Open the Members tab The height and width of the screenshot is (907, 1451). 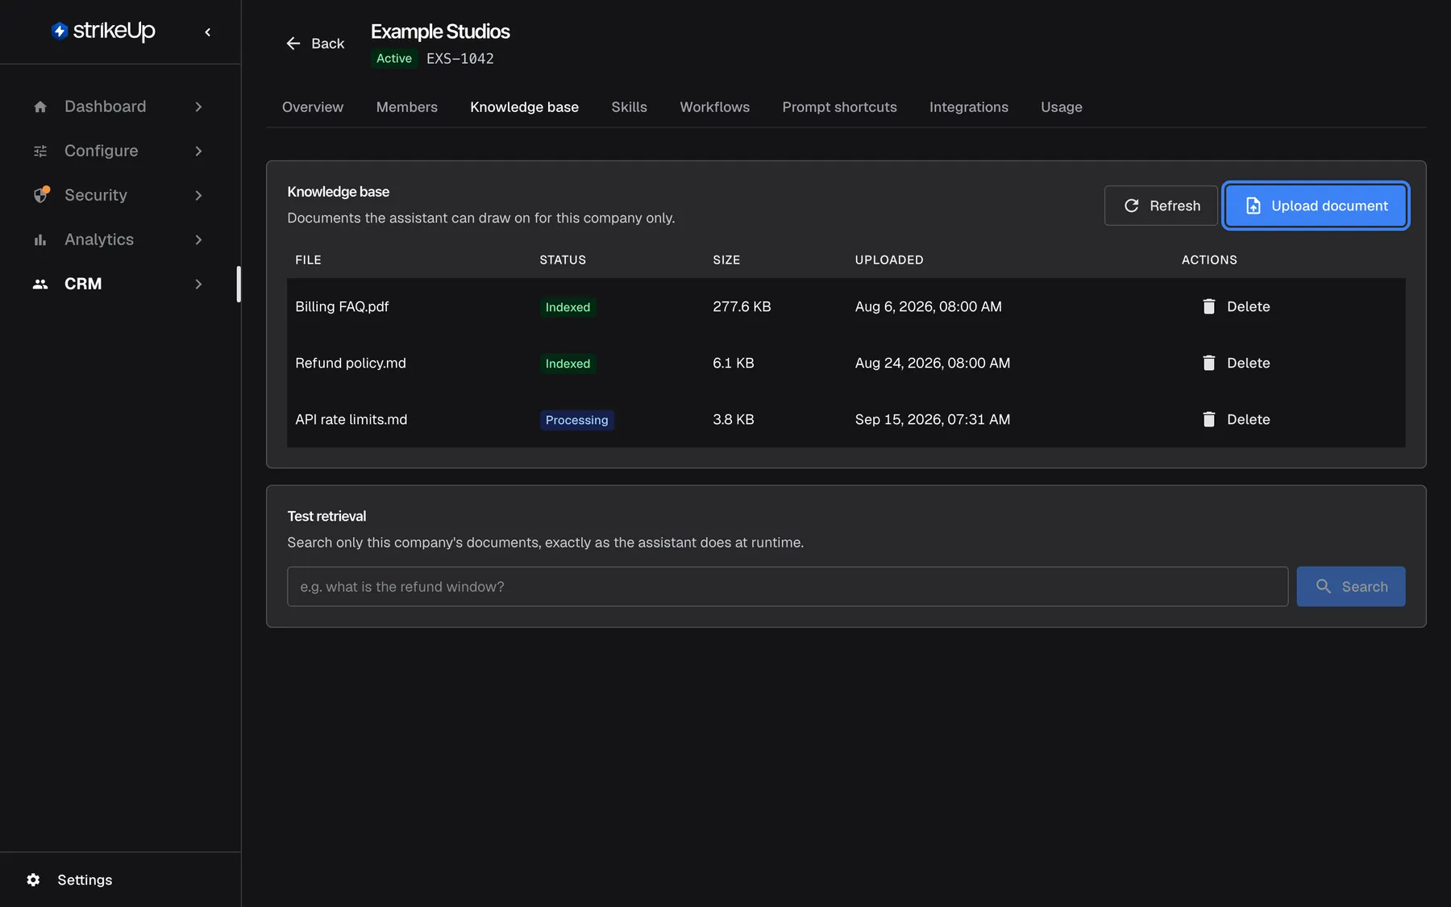[x=407, y=107]
